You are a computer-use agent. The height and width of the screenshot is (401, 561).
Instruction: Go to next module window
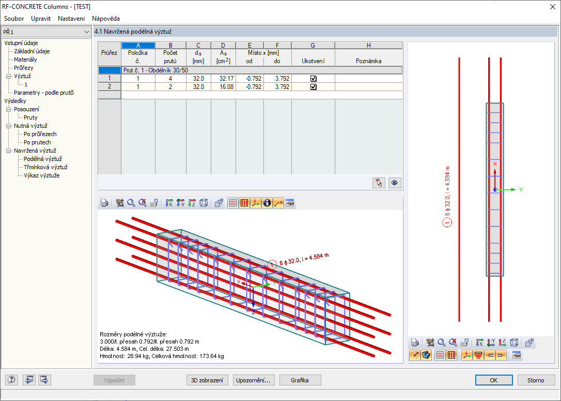[x=45, y=379]
